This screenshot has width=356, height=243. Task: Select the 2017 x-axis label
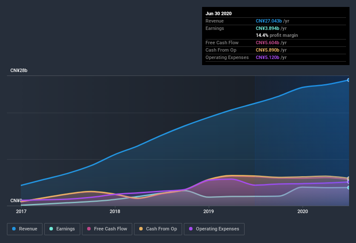click(21, 211)
